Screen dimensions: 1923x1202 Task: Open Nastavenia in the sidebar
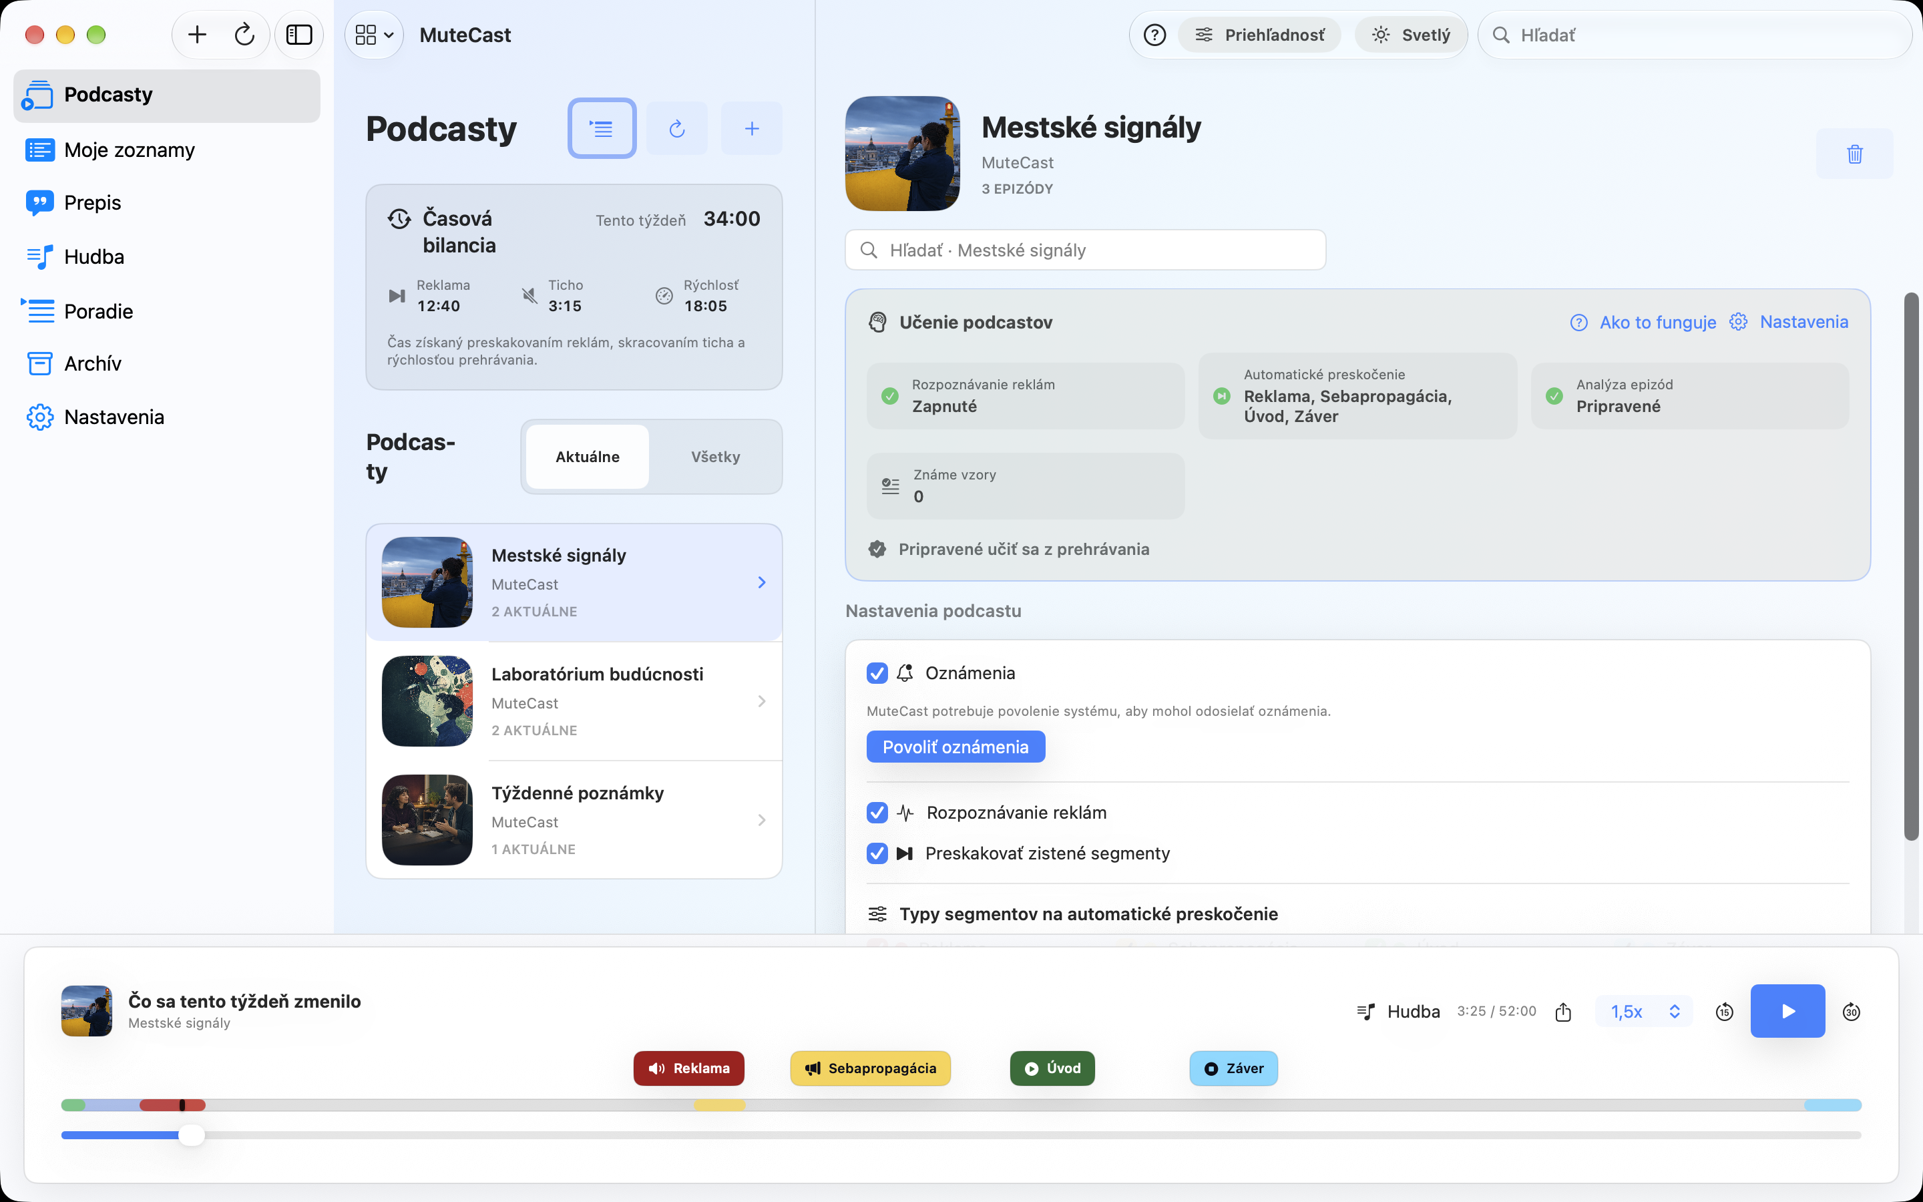click(x=167, y=417)
